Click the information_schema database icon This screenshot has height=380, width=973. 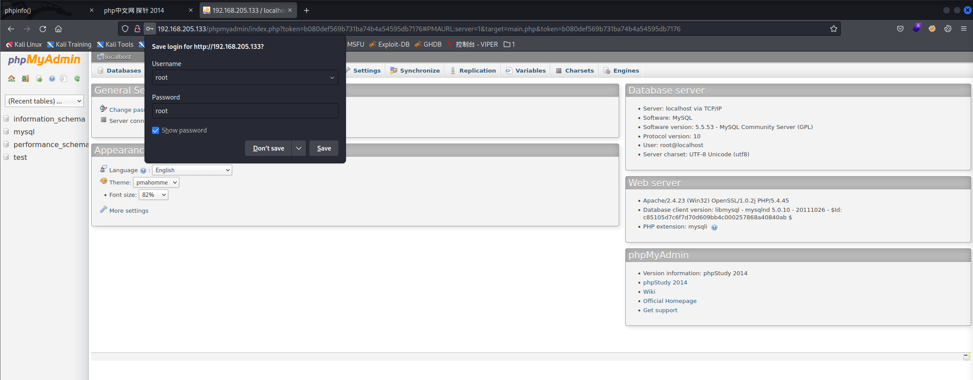(7, 119)
